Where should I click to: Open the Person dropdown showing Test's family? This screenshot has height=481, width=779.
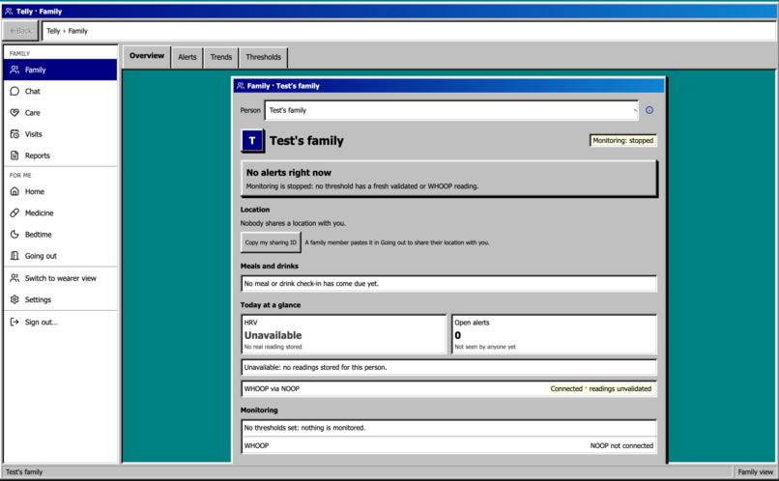click(x=451, y=110)
